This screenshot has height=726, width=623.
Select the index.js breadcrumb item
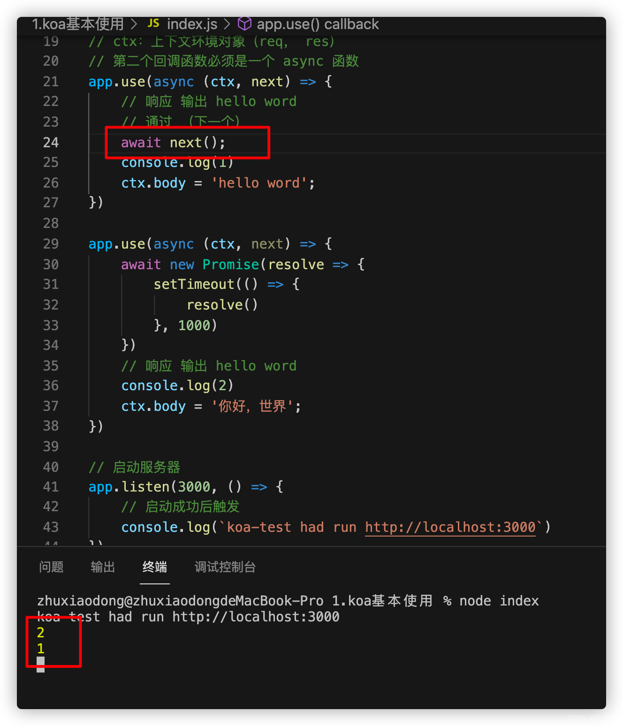pos(191,23)
